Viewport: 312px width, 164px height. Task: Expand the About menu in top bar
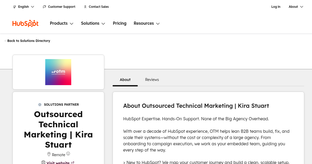click(x=296, y=7)
